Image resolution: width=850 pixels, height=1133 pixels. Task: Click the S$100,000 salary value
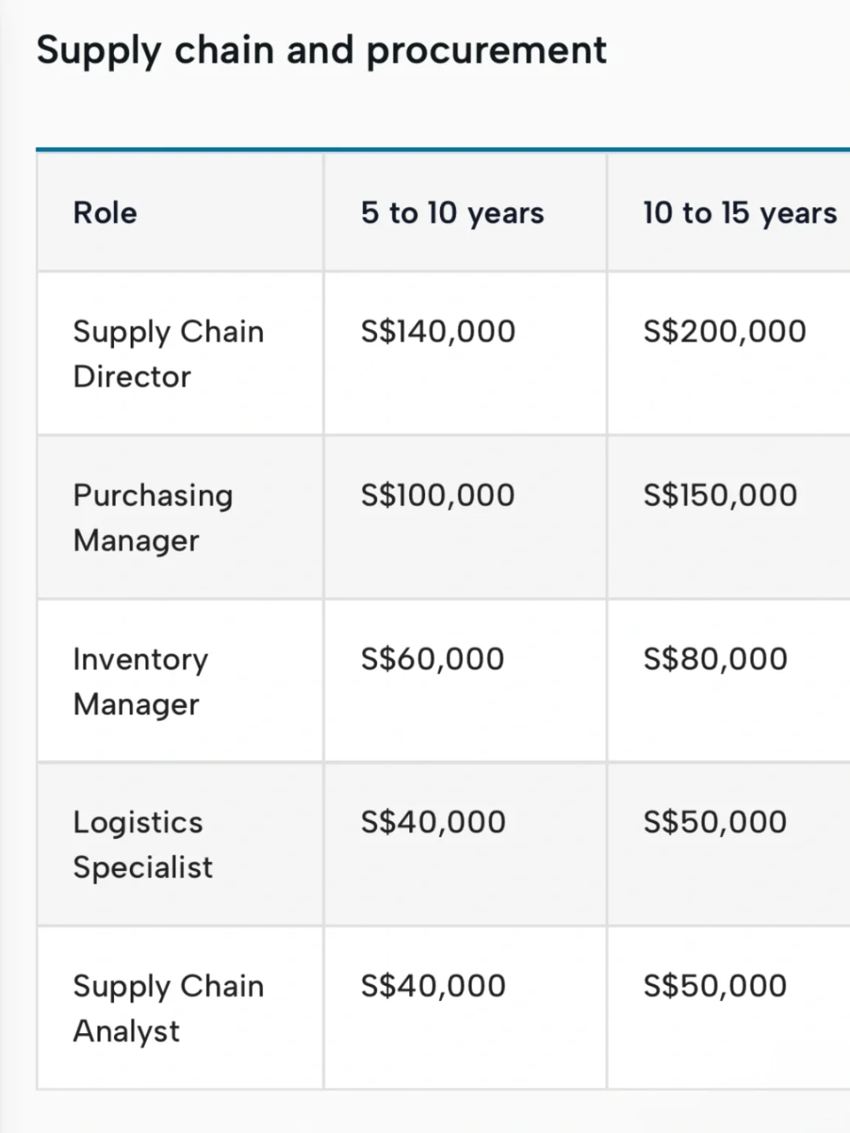[x=438, y=495]
